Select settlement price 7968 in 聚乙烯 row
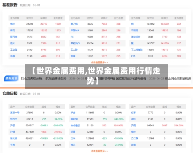This screenshot has height=153, width=193. 104,24
